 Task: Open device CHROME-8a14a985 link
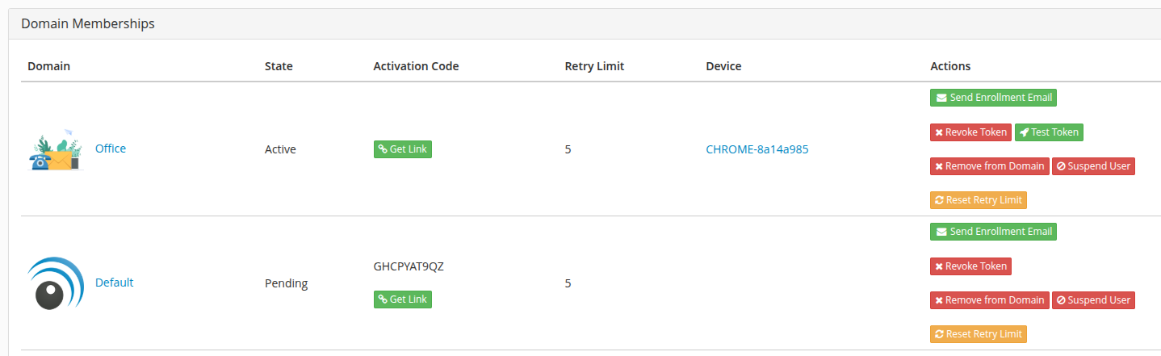tap(757, 149)
